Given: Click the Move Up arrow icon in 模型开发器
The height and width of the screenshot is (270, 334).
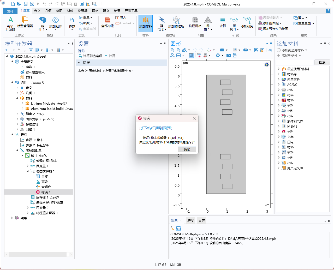Looking at the screenshot, I should (19, 50).
